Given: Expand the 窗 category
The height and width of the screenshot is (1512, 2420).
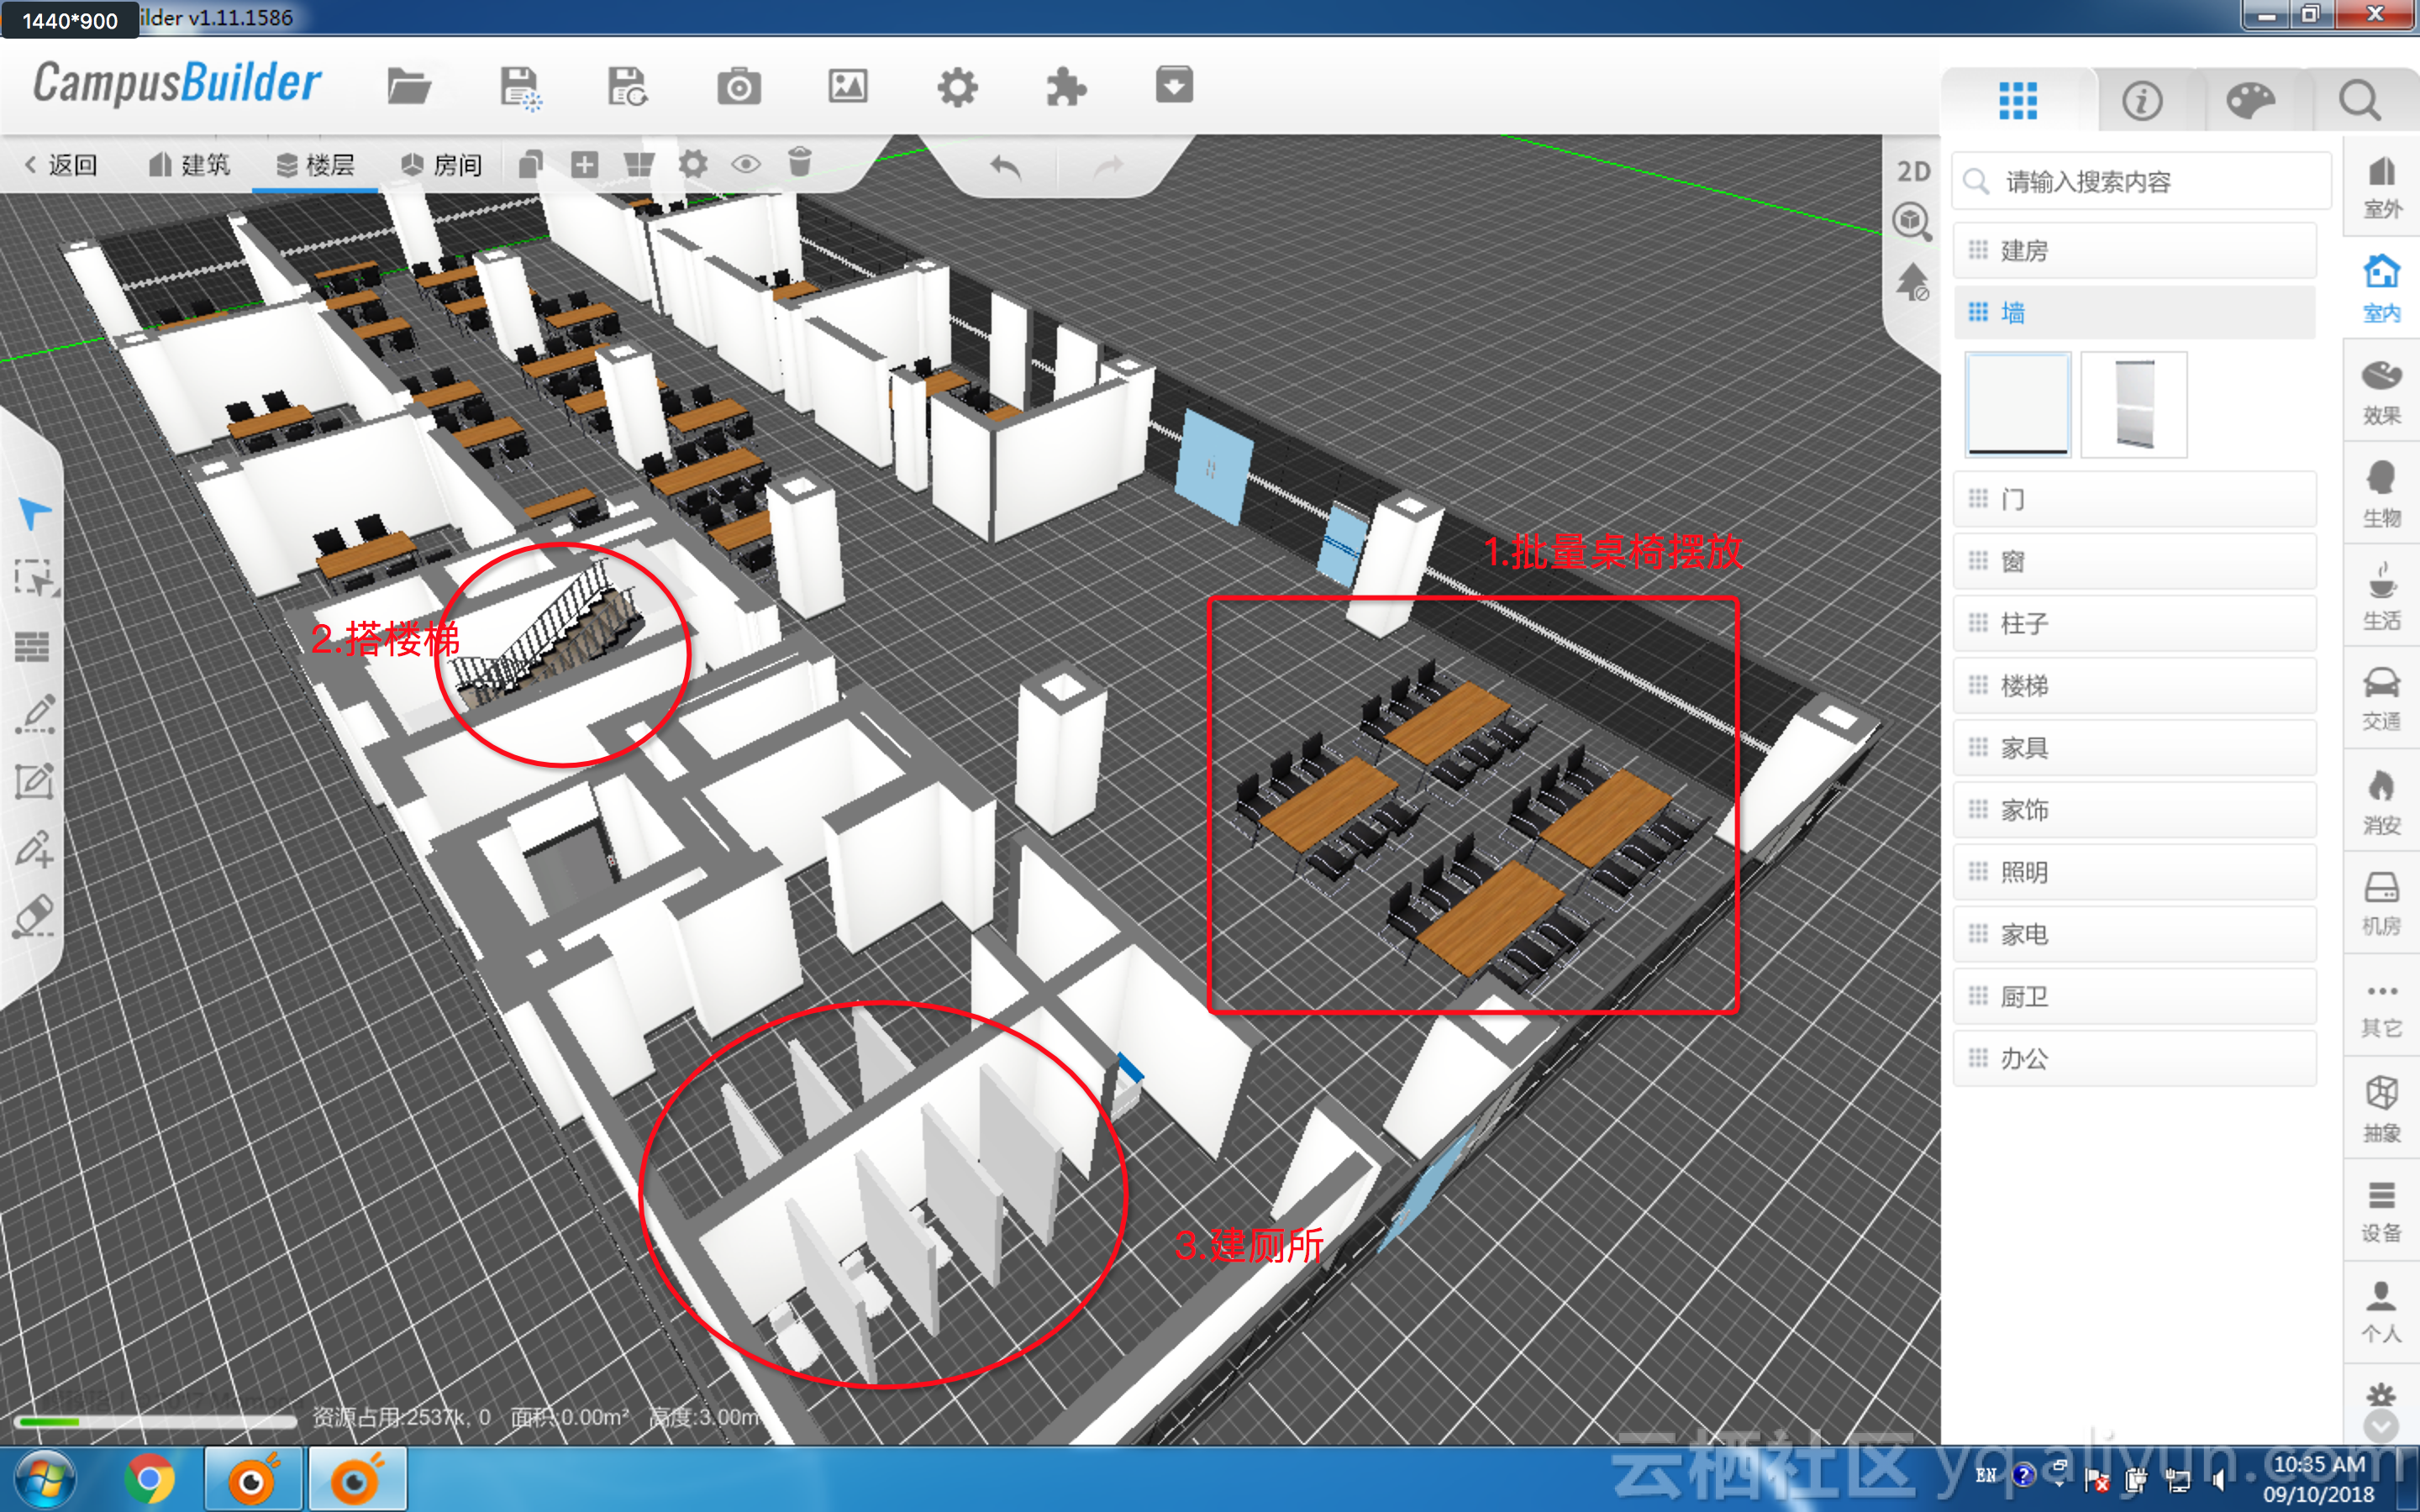Looking at the screenshot, I should (x=2134, y=561).
